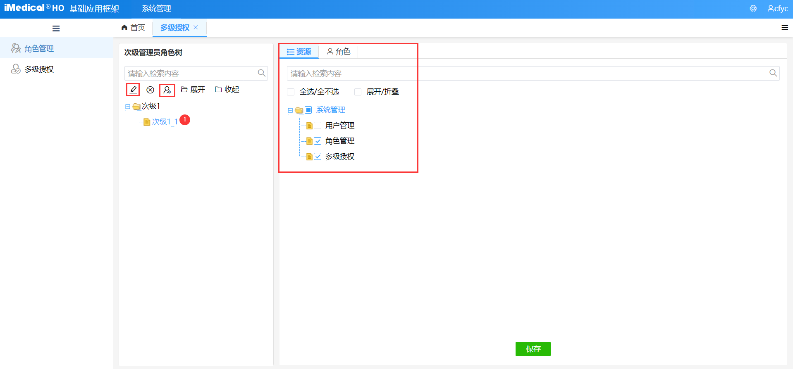Close the 多级授权 tab
This screenshot has height=369, width=793.
click(x=196, y=27)
